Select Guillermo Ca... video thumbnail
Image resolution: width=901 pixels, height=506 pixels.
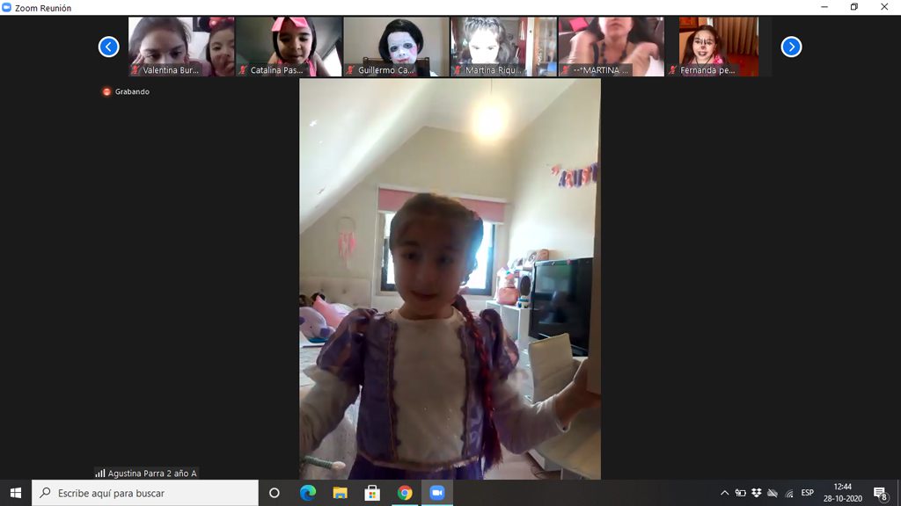click(396, 47)
